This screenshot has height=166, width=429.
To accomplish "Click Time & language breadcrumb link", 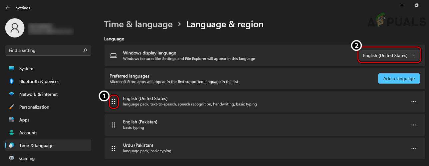I will pos(138,24).
